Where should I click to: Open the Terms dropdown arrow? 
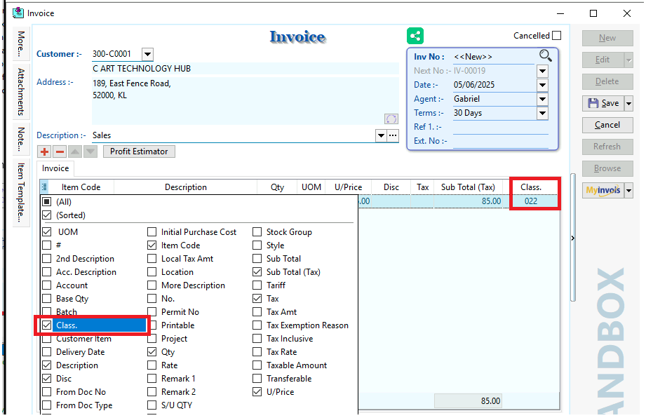point(541,113)
